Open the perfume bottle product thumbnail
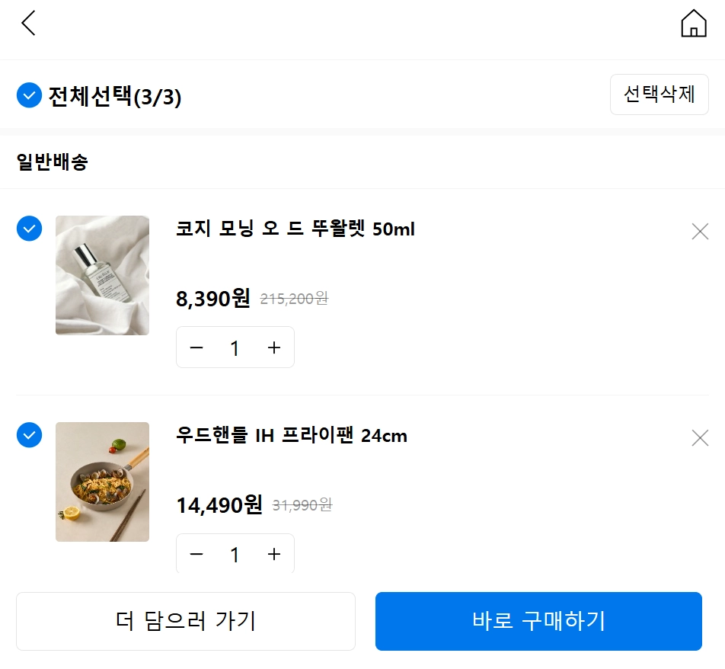Image resolution: width=725 pixels, height=669 pixels. pyautogui.click(x=102, y=275)
